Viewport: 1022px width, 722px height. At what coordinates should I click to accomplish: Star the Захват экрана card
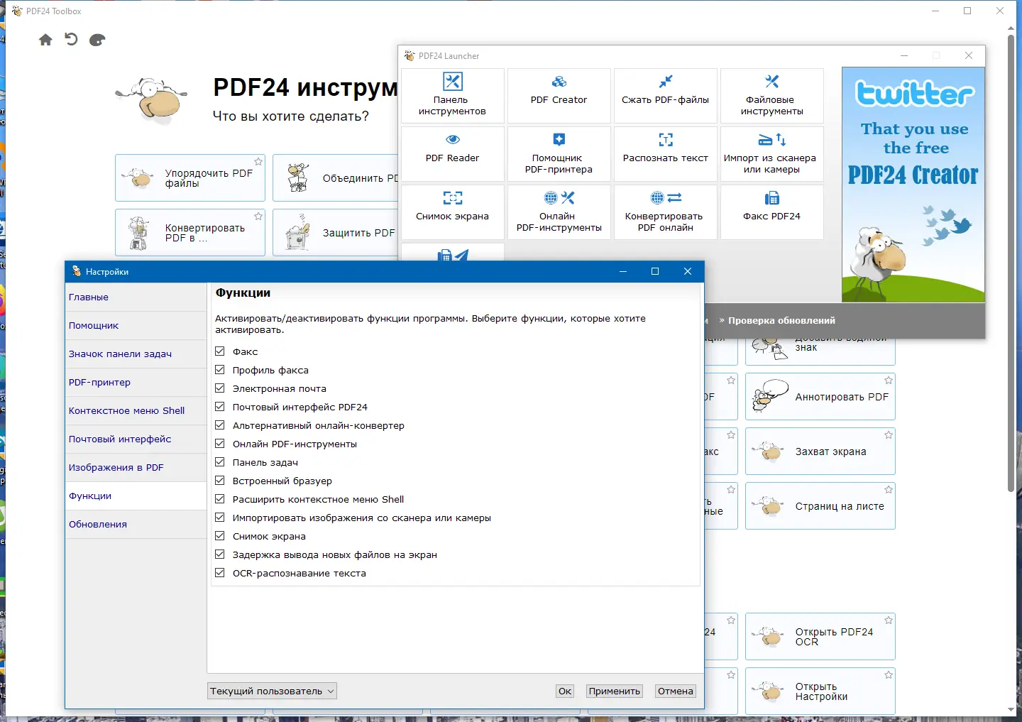coord(889,435)
